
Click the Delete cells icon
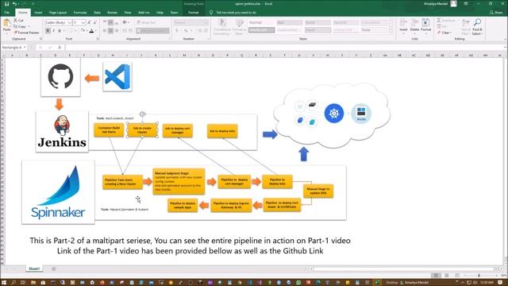pos(414,23)
